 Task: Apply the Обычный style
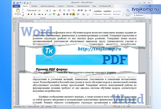tap(98, 13)
